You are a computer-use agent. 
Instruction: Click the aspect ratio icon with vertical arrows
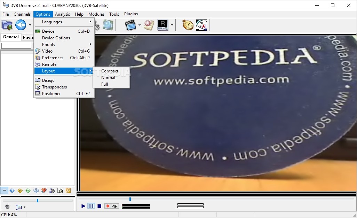[x=19, y=207]
